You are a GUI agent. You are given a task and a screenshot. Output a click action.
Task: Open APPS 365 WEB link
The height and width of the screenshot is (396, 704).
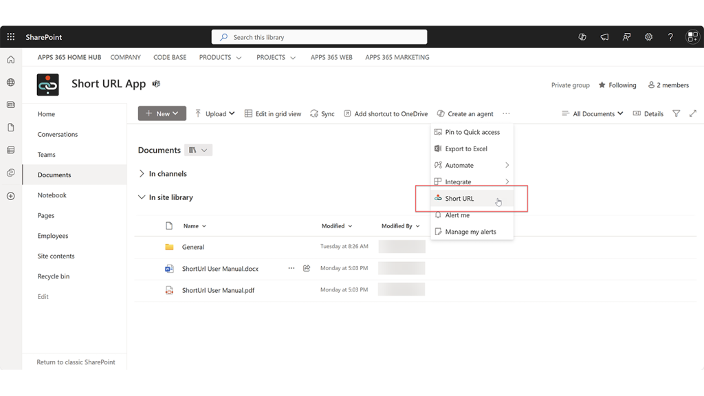(331, 58)
